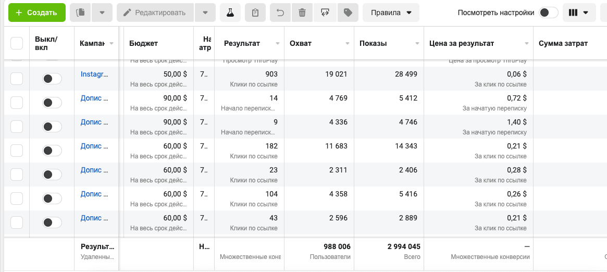This screenshot has height=272, width=607.
Task: Click the trash delete icon
Action: [302, 13]
